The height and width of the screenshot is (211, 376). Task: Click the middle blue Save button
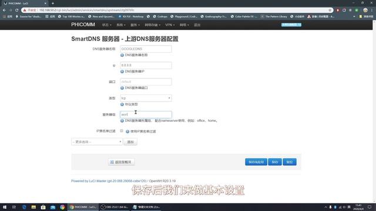pos(275,162)
